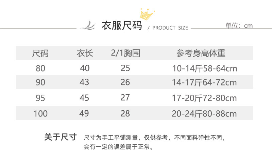Click size 90 in the 尺码 column

pos(40,83)
